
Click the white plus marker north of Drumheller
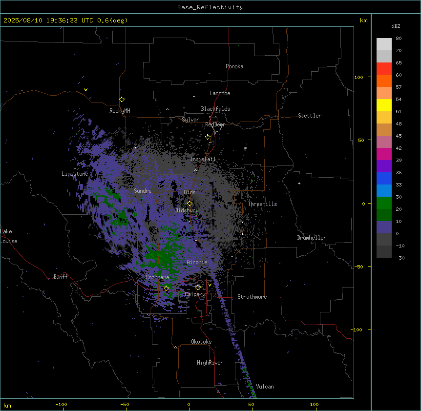click(299, 183)
